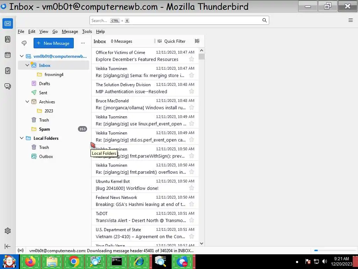358x269 pixels.
Task: Click message list scrollbar up arrow
Action: point(201,50)
